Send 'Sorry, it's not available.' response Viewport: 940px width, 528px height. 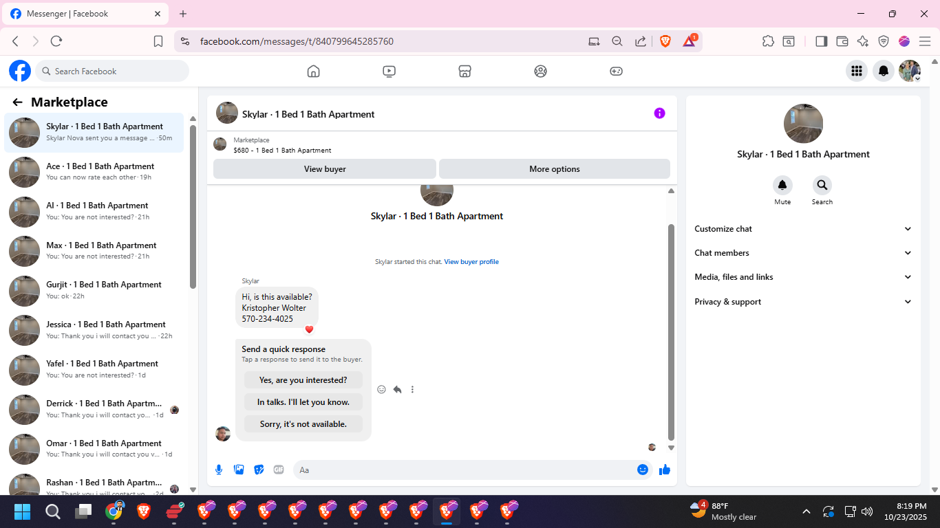(303, 424)
